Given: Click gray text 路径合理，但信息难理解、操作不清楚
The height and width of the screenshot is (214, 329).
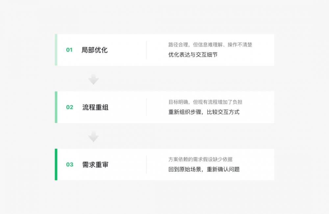Looking at the screenshot, I should (x=210, y=45).
